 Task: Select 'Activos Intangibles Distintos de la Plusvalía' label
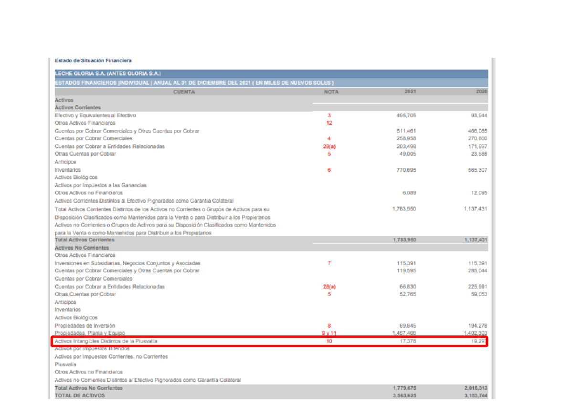(106, 342)
